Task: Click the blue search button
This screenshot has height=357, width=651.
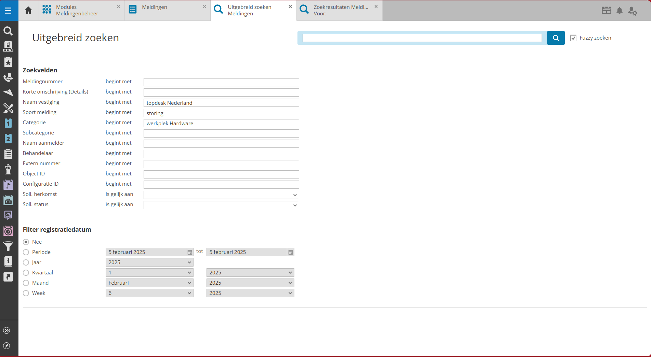Action: tap(556, 38)
